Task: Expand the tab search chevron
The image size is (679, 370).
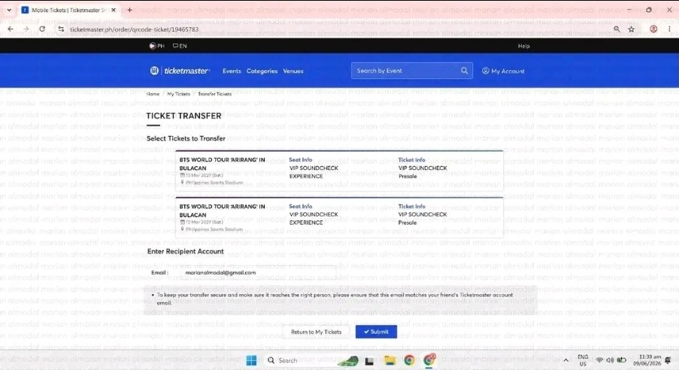Action: (x=9, y=10)
